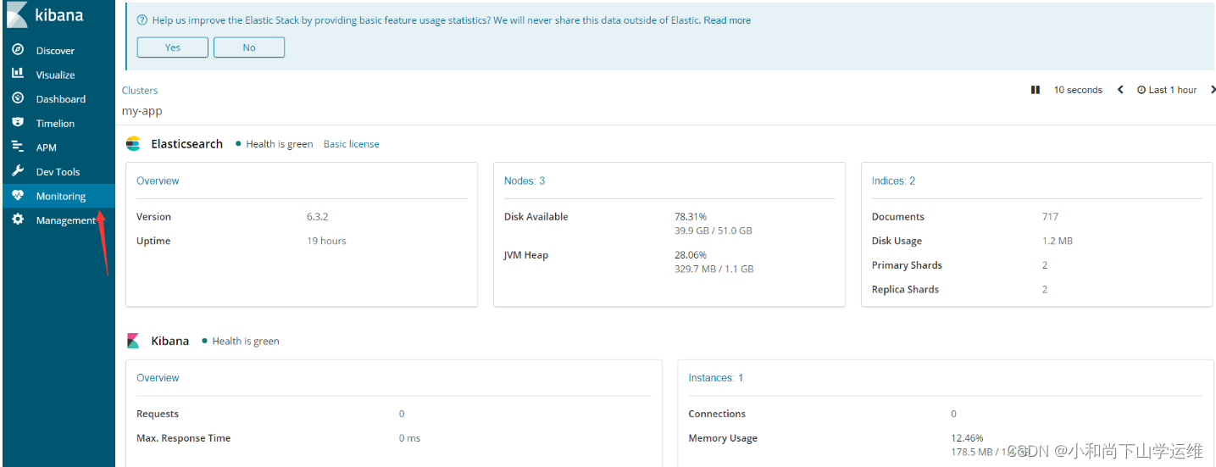The width and height of the screenshot is (1216, 467).
Task: Click the Replica Shards label
Action: click(x=905, y=289)
